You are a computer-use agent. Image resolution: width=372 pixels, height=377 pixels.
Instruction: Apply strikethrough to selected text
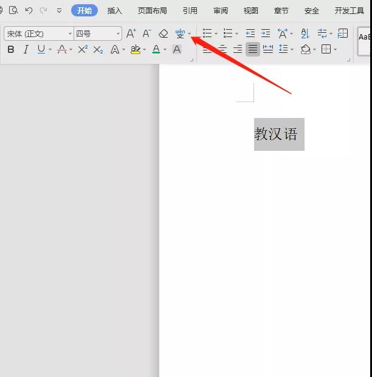click(x=62, y=49)
